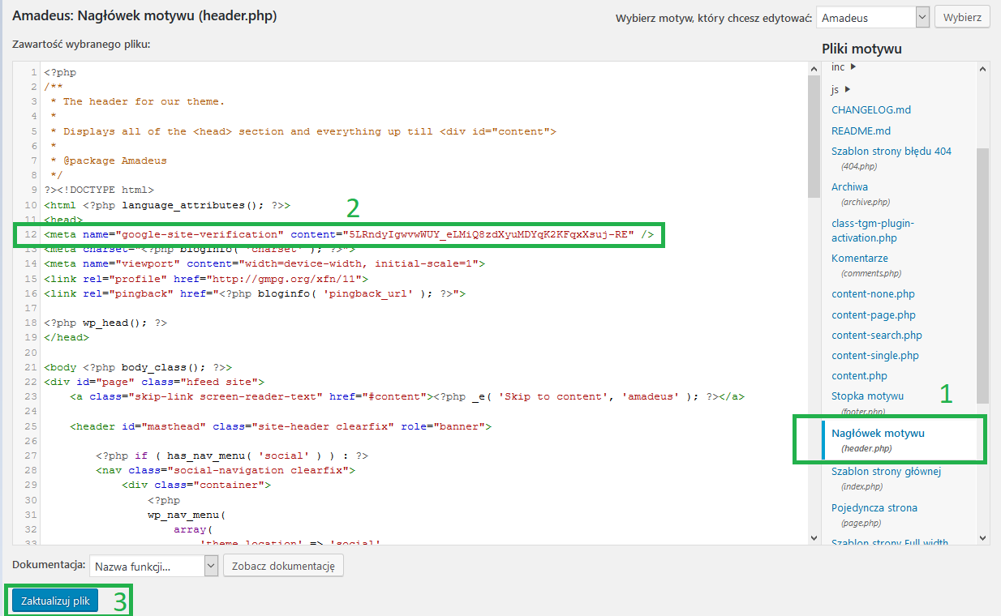Select Stopka motywu footer file
1001x616 pixels.
pos(867,396)
